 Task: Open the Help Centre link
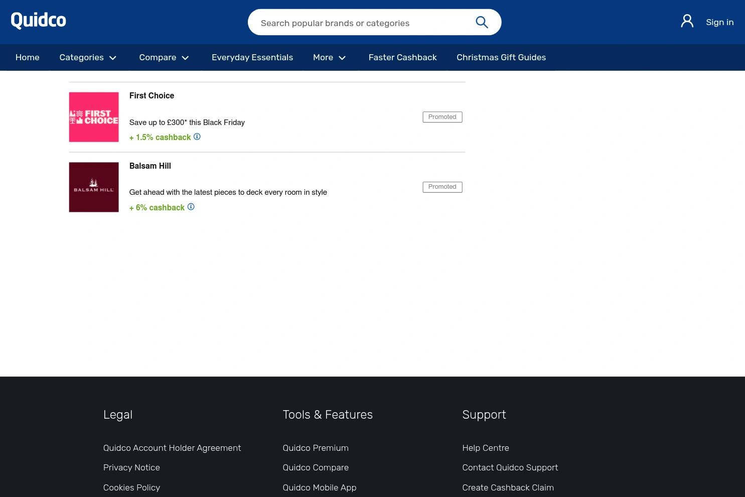(x=486, y=448)
